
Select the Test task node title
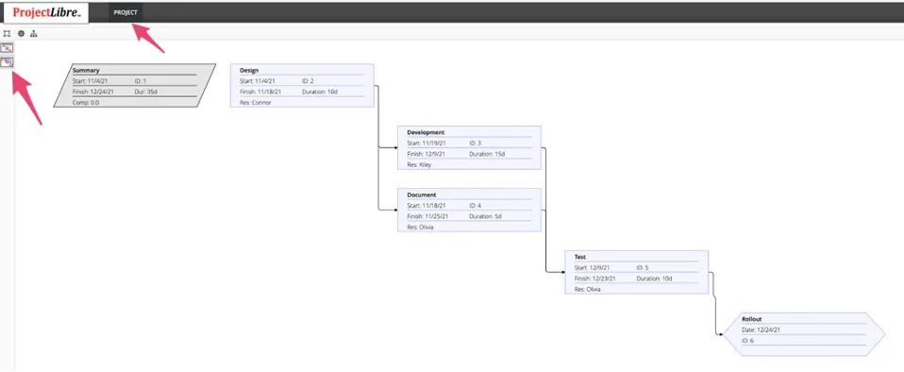click(580, 257)
